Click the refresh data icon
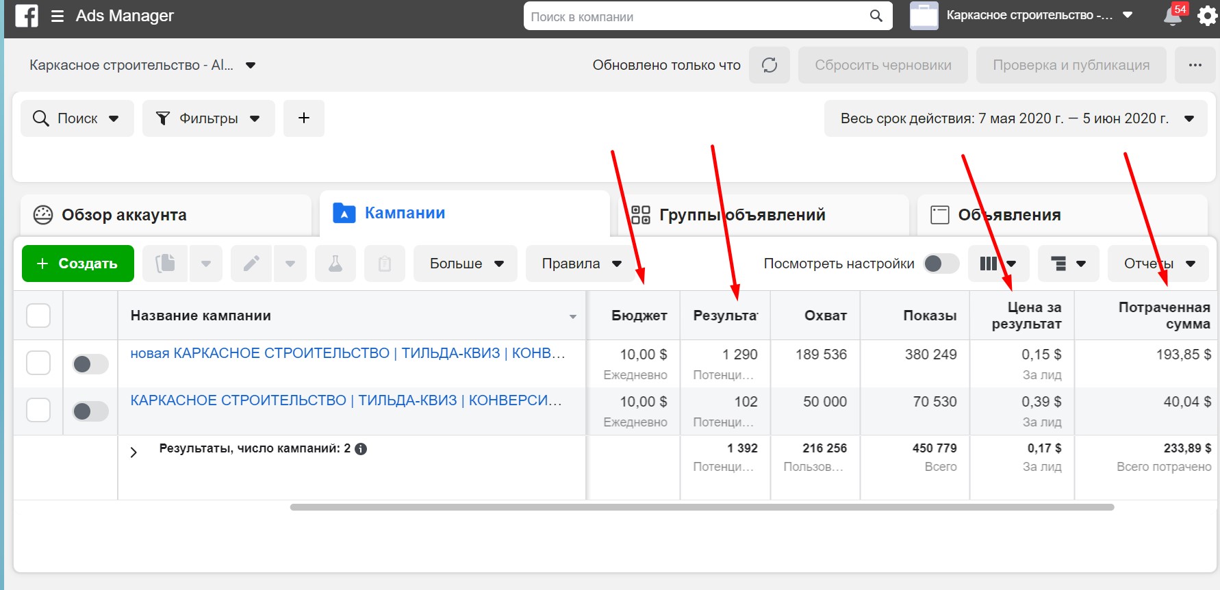The width and height of the screenshot is (1220, 590). 770,65
